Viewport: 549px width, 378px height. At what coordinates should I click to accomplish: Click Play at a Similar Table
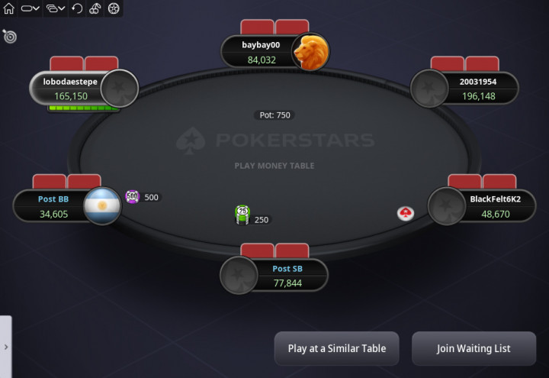click(x=337, y=348)
